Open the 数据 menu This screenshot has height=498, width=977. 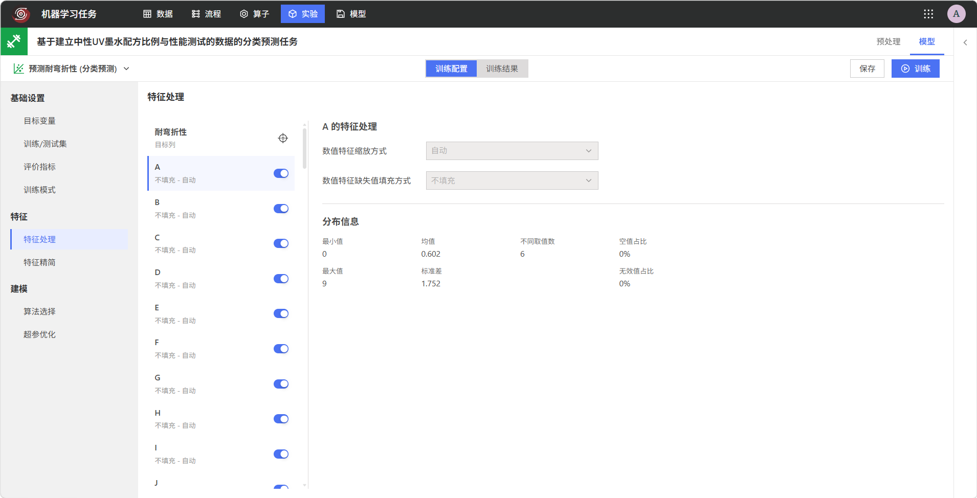158,14
